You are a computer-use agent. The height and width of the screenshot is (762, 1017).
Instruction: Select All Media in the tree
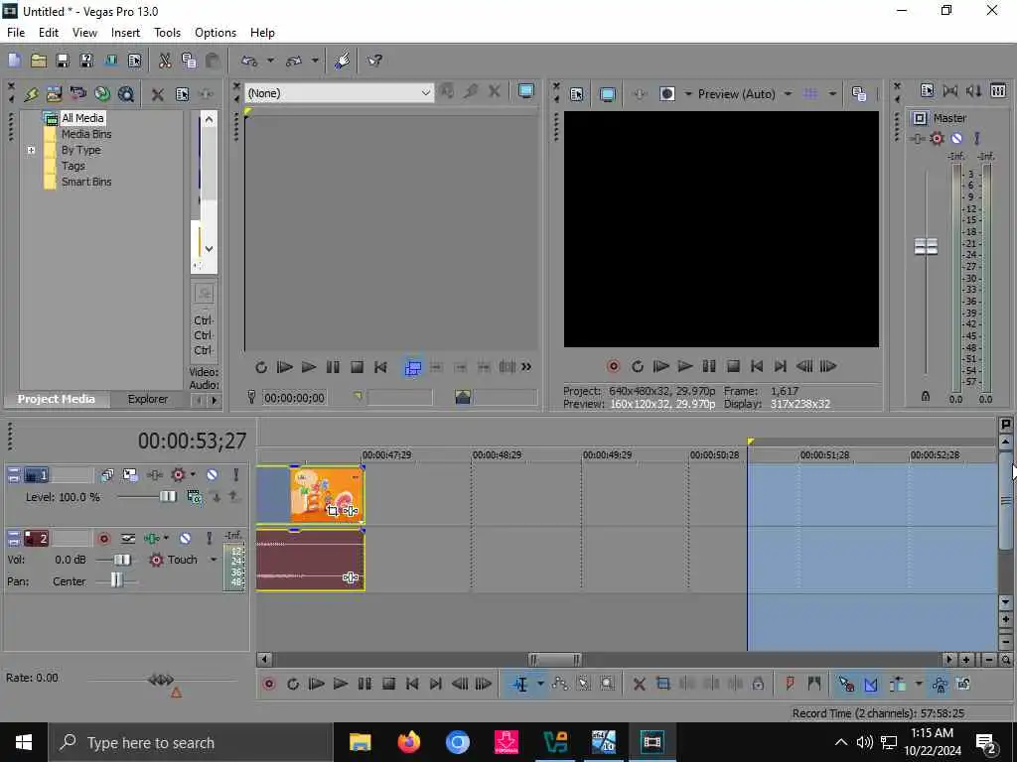pyautogui.click(x=81, y=118)
